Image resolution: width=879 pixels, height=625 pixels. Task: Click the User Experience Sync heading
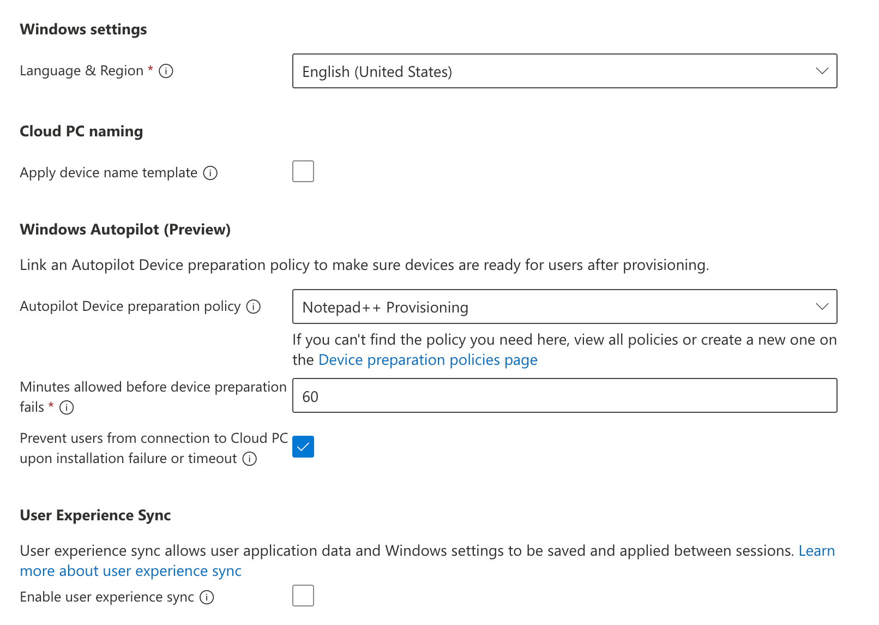(x=95, y=515)
